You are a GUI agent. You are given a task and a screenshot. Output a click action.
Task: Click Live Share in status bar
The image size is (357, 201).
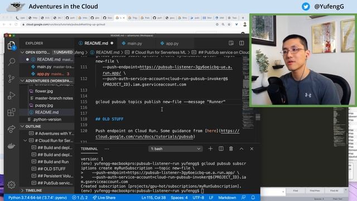tap(104, 198)
